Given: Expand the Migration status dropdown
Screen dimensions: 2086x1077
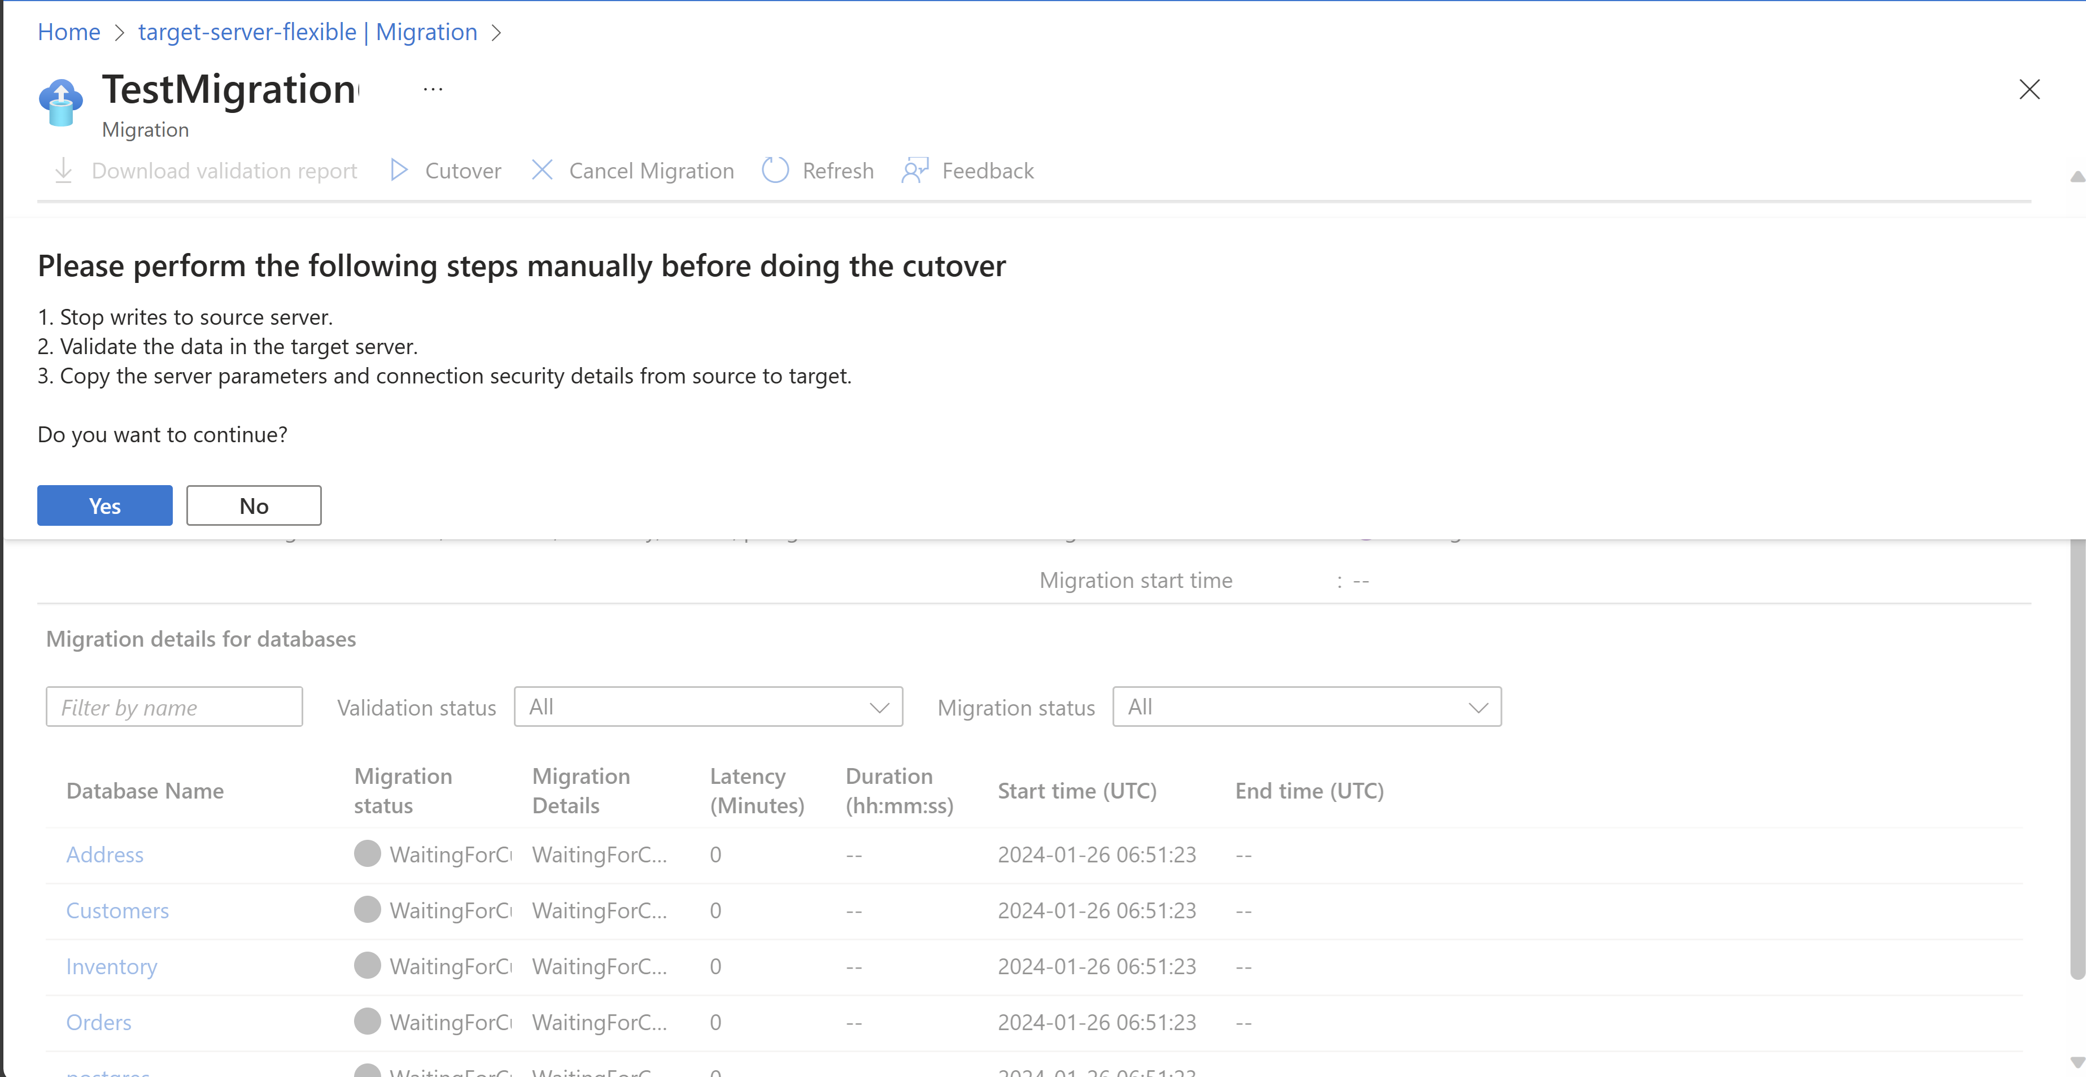Looking at the screenshot, I should 1306,707.
